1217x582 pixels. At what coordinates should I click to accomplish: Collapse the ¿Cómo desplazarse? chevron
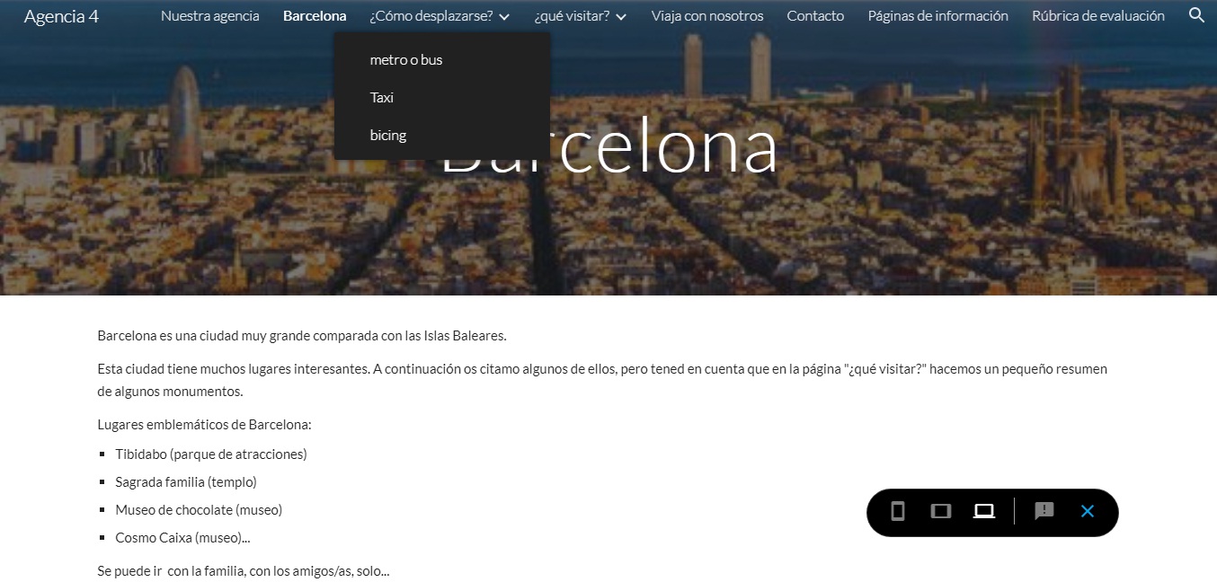tap(504, 16)
